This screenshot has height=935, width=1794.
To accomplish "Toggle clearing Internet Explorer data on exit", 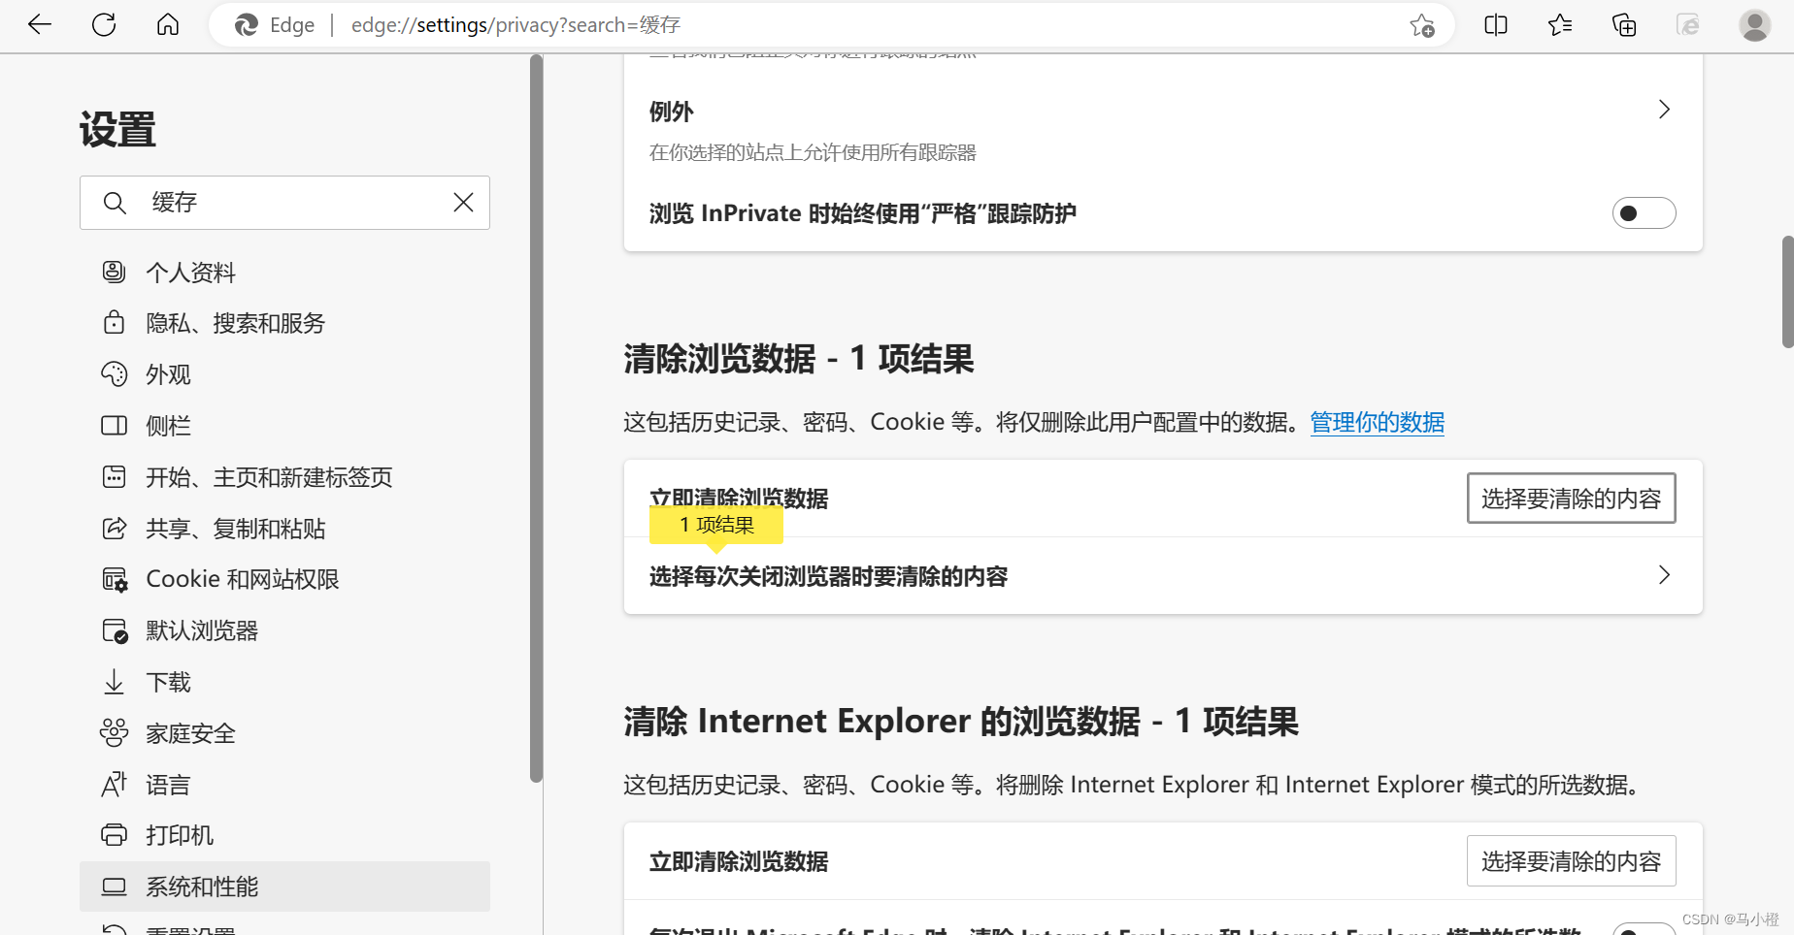I will pos(1644,927).
